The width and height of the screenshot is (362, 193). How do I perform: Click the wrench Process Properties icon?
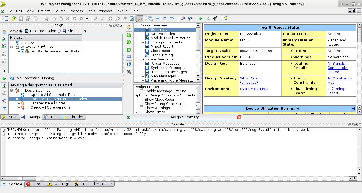click(x=183, y=19)
